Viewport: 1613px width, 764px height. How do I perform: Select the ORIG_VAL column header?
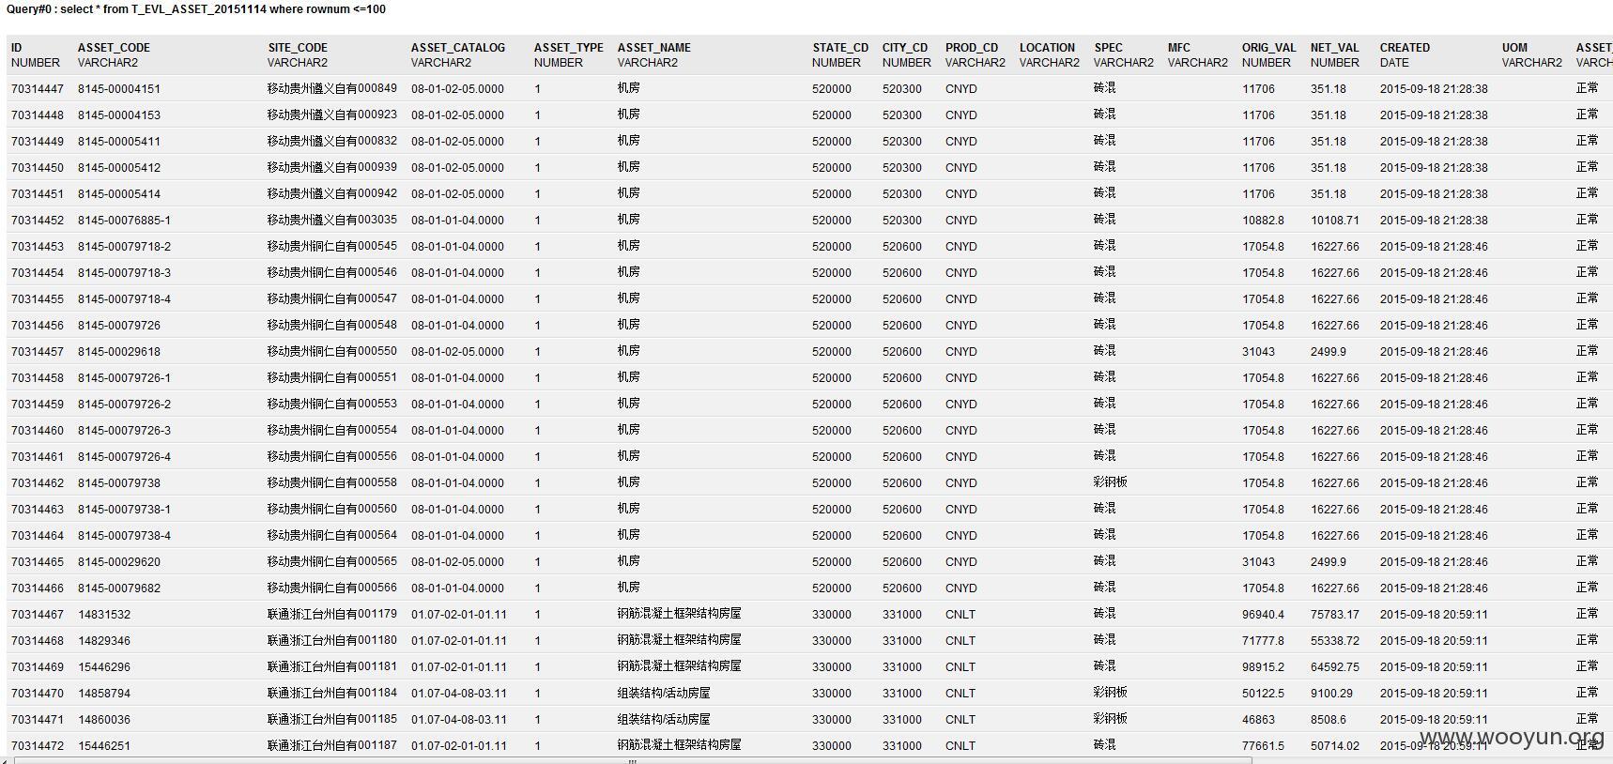click(x=1268, y=48)
